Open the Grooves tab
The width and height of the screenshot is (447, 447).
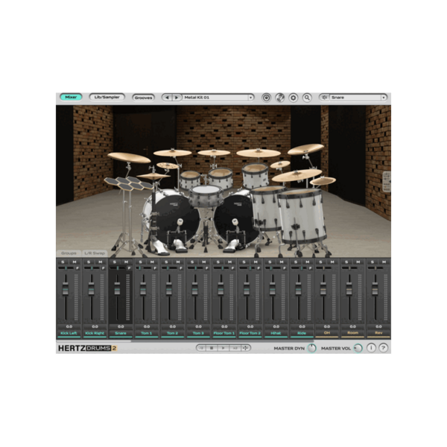click(x=143, y=98)
